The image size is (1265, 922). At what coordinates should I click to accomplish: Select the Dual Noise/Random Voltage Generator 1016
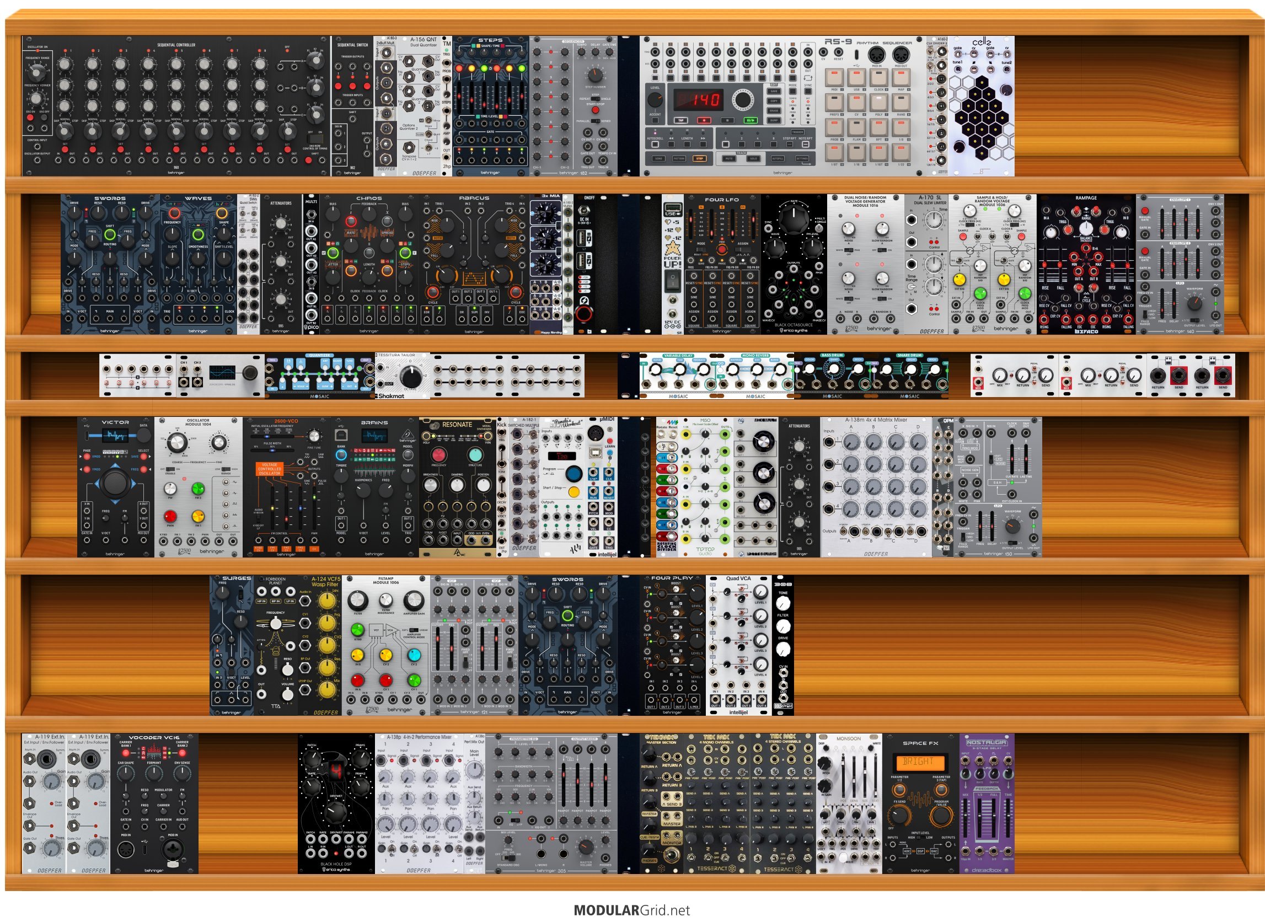coord(865,265)
